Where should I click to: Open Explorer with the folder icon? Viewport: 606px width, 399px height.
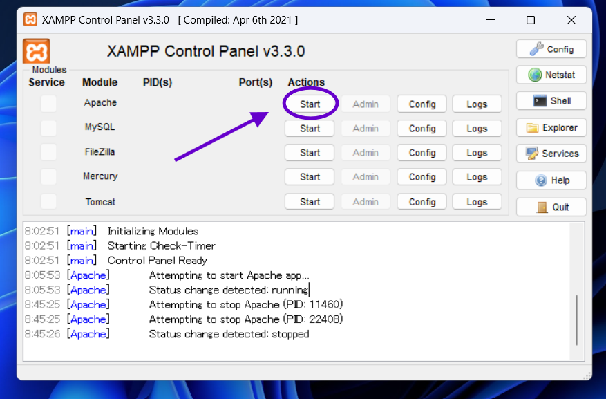point(551,128)
